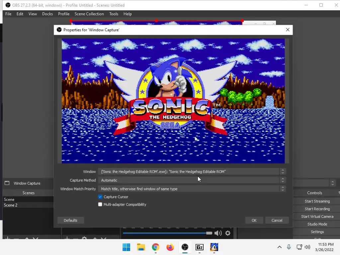
Task: Click Start Streaming in Controls
Action: pyautogui.click(x=317, y=201)
